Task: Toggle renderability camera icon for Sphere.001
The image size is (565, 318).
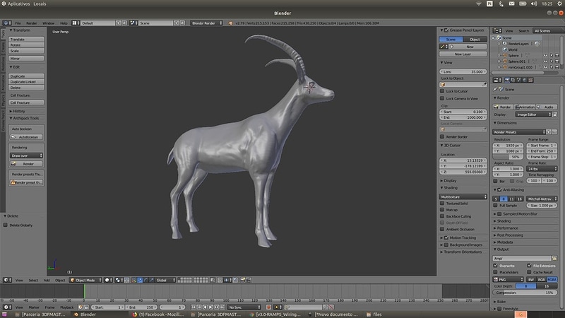Action: coord(557,61)
